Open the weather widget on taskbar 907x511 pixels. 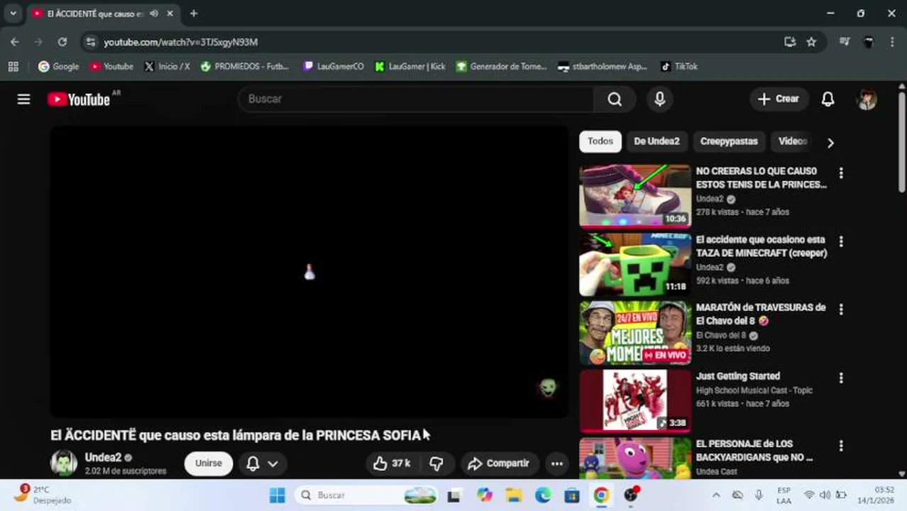pos(44,495)
